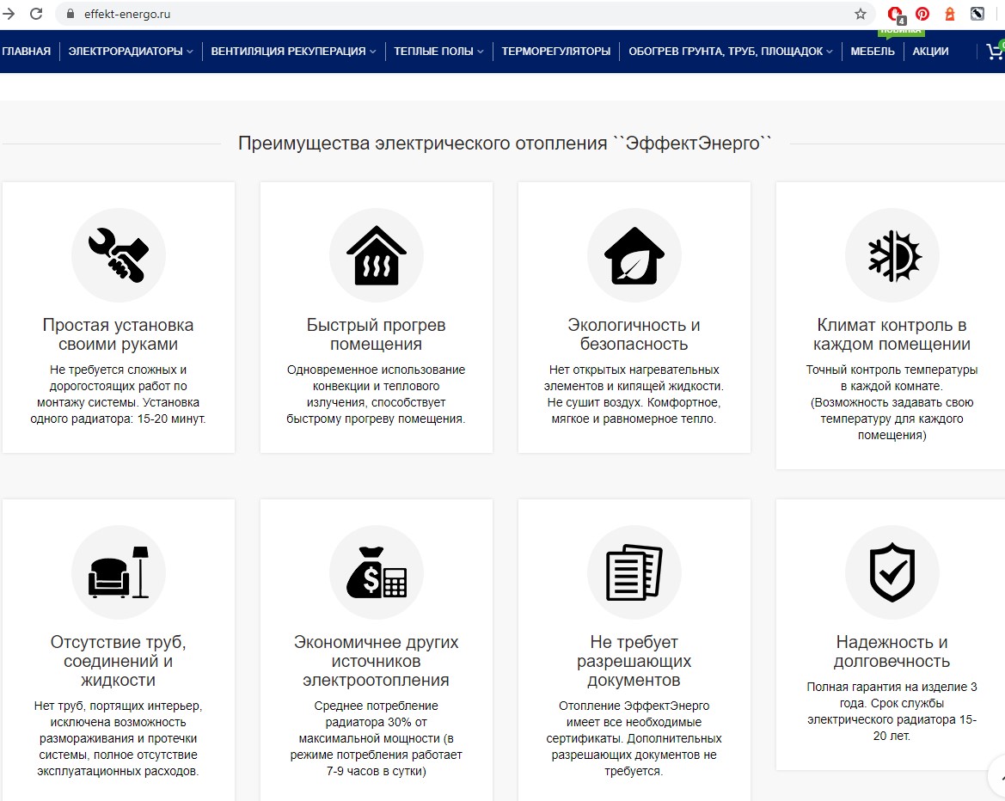
Task: Open the red stop-hand ad blocker extension
Action: [896, 14]
